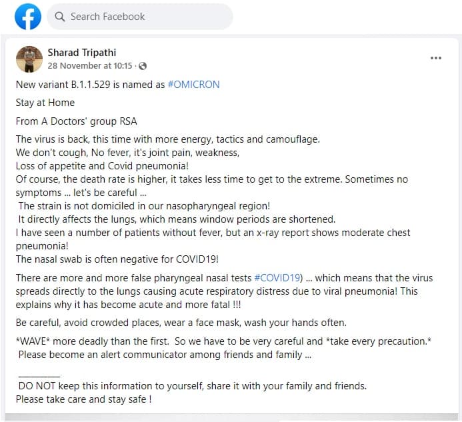Open the Sharad Tripathi profile name link
462x422 pixels.
click(82, 53)
